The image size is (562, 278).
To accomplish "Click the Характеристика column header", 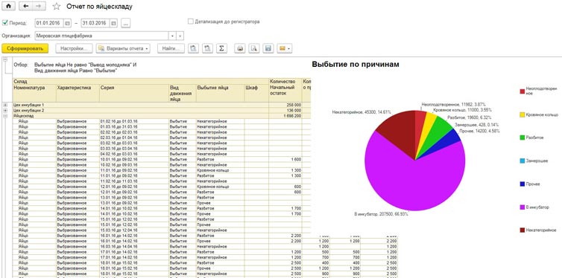I will (78, 93).
